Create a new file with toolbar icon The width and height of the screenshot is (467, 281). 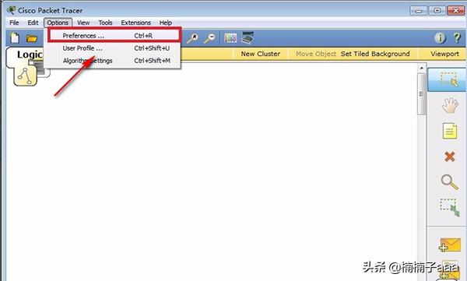point(15,38)
